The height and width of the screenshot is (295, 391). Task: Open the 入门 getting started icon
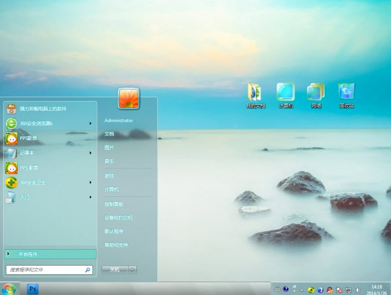10,198
